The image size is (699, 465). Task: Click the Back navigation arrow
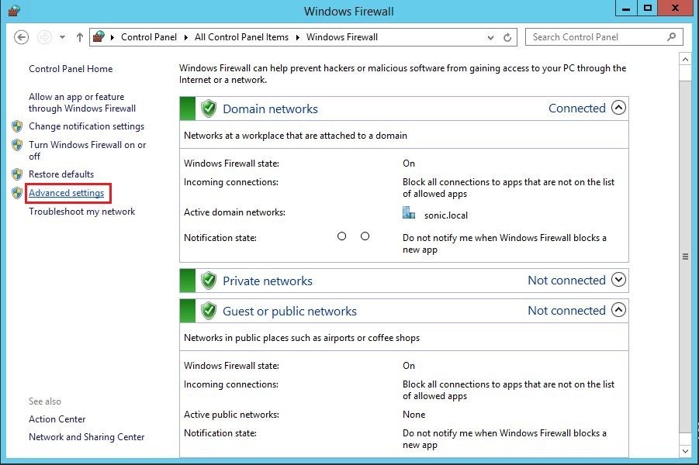(x=21, y=37)
